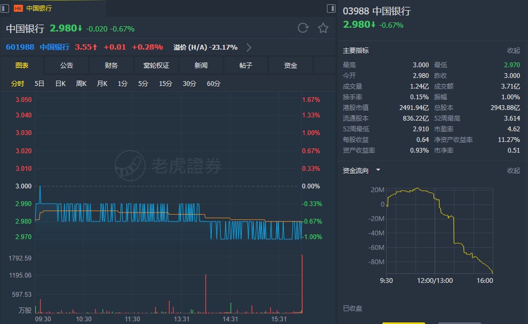The width and height of the screenshot is (528, 324).
Task: Switch to the 图表 tab
Action: 22,66
